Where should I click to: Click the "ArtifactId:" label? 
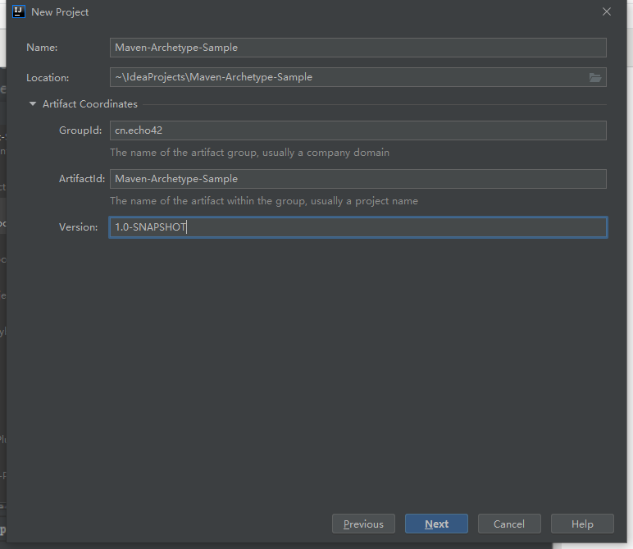click(82, 179)
